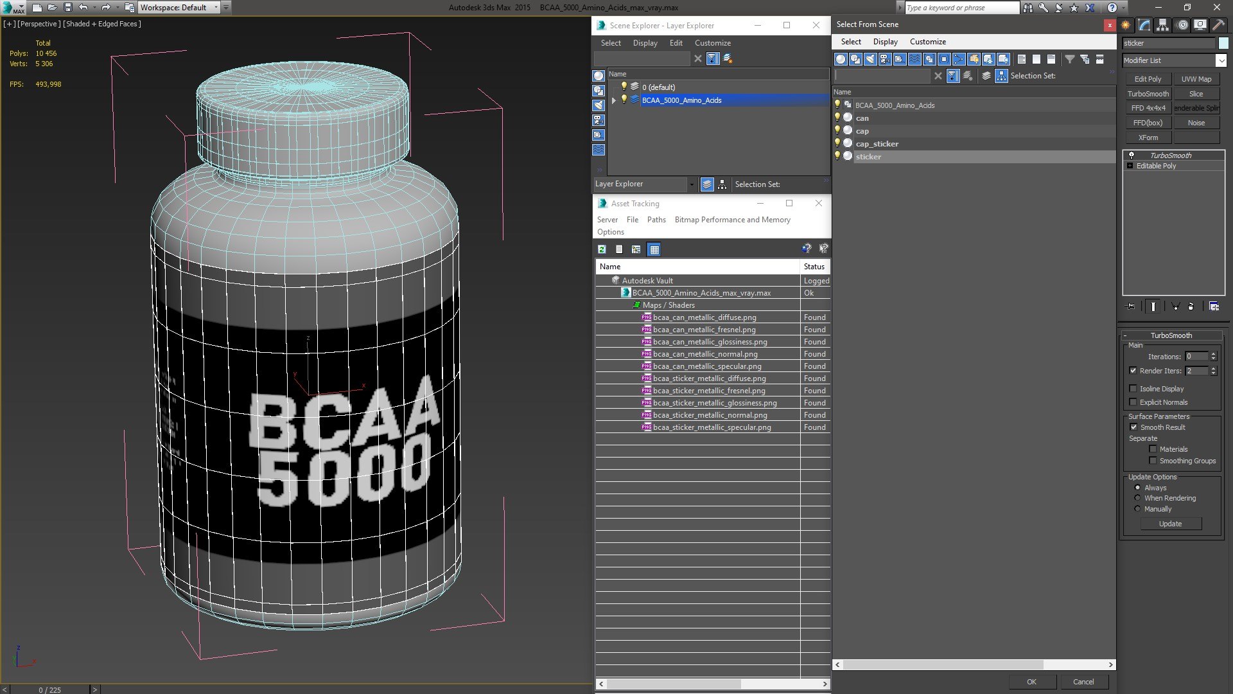Toggle Display Cameras filter in Select From Scene

(885, 59)
